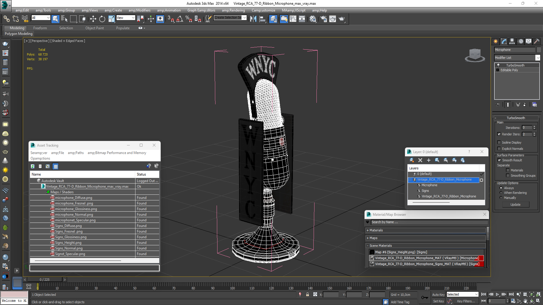Click the Set Key button
The height and width of the screenshot is (305, 543).
[x=438, y=301]
